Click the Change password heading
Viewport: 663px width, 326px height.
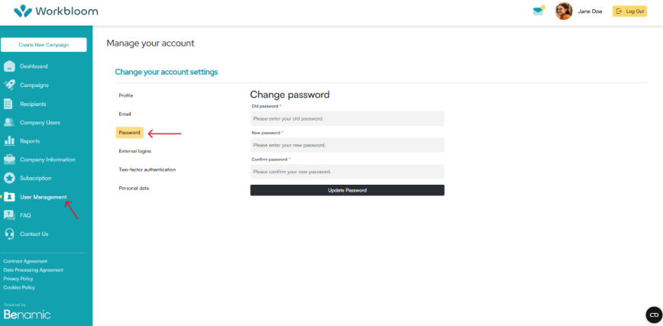[x=289, y=95]
